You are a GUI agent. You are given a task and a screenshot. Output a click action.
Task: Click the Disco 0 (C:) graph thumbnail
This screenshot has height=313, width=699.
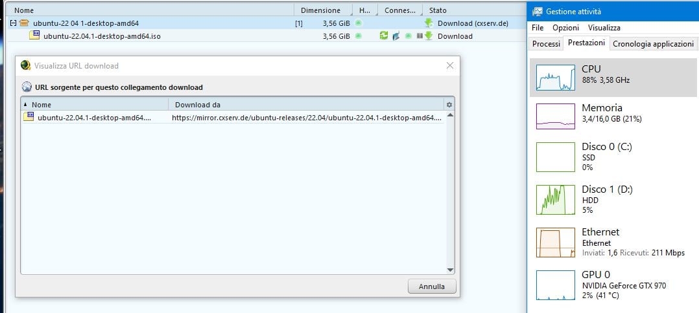point(556,157)
